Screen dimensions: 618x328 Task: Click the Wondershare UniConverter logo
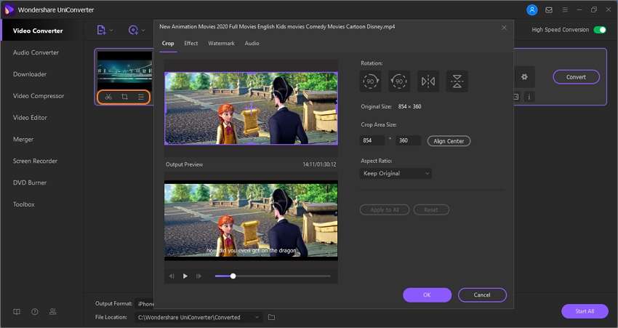9,10
